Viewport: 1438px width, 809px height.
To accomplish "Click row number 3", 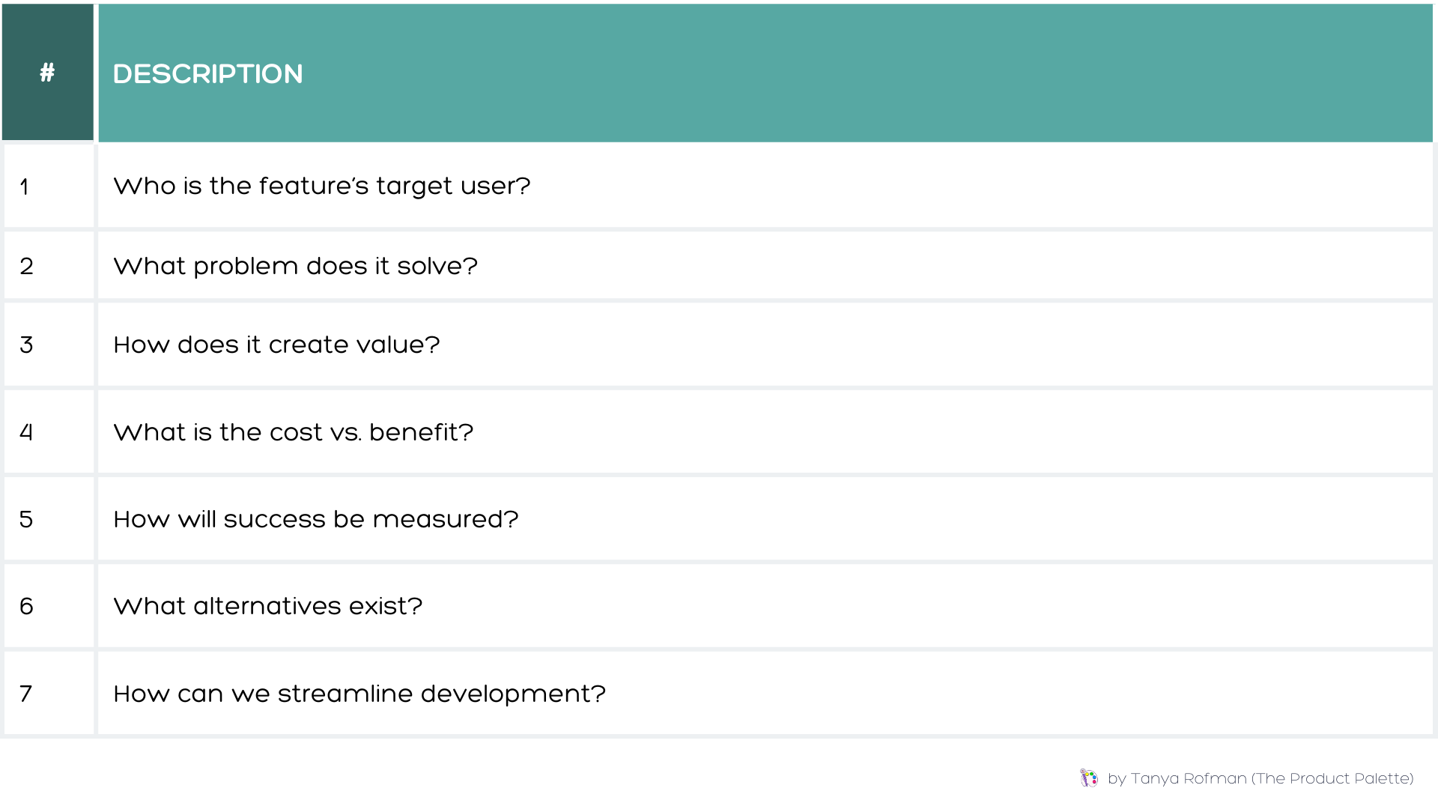I will 26,345.
